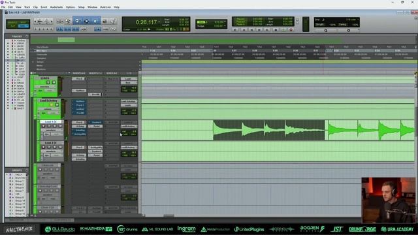This screenshot has height=235, width=418.
Task: Click the audio waveform zoom button
Action: pyautogui.click(x=40, y=22)
